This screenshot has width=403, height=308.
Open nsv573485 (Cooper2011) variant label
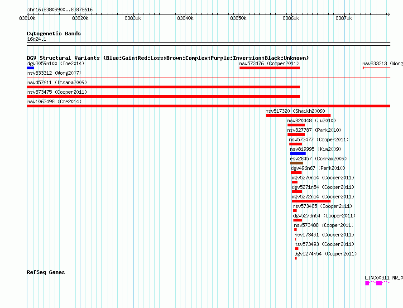[x=322, y=206]
